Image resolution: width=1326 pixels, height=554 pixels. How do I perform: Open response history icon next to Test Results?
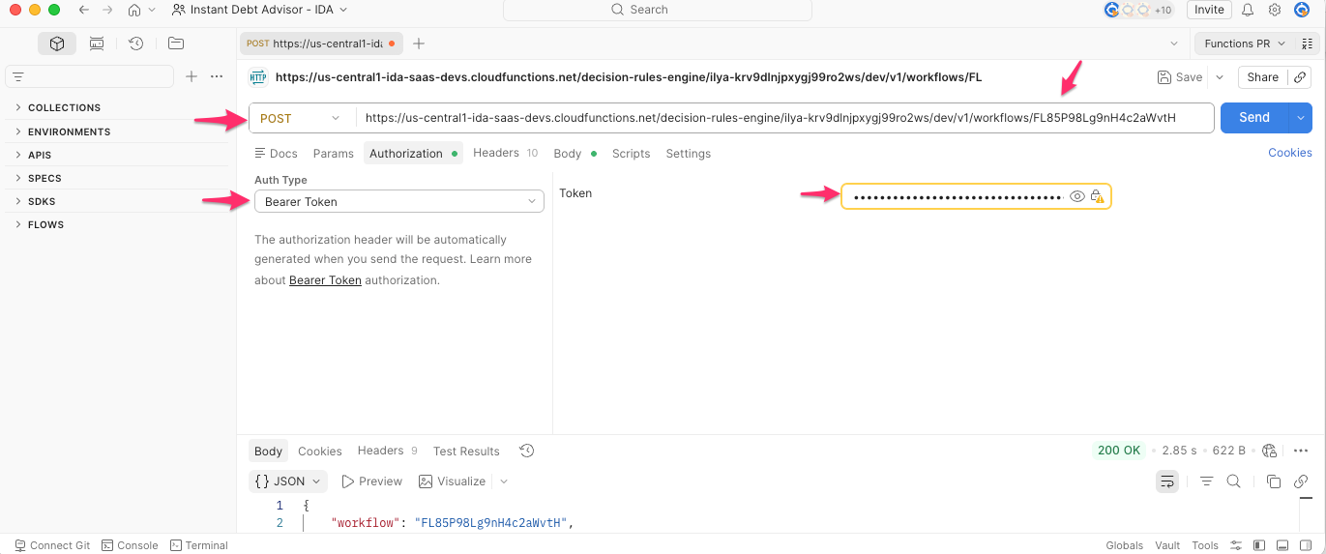point(527,451)
